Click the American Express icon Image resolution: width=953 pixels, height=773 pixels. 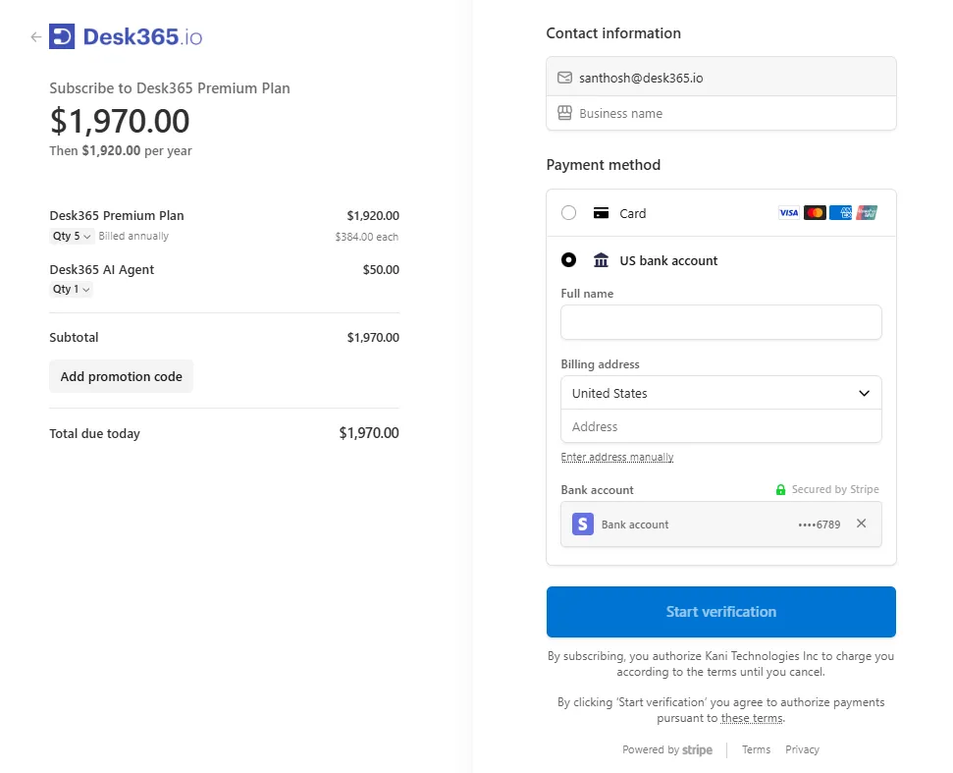pyautogui.click(x=840, y=213)
